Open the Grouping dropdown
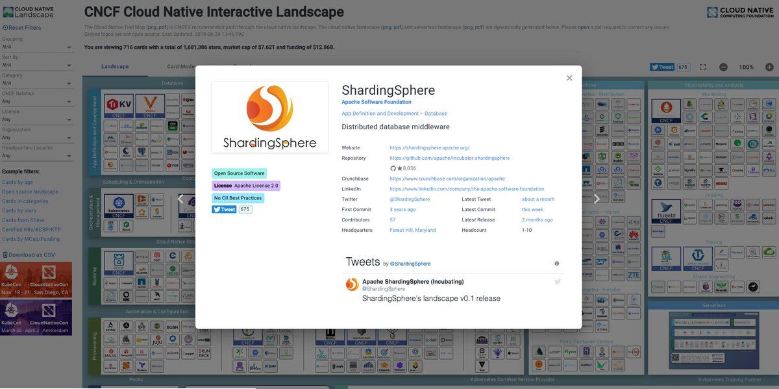The height and width of the screenshot is (389, 779). (38, 47)
